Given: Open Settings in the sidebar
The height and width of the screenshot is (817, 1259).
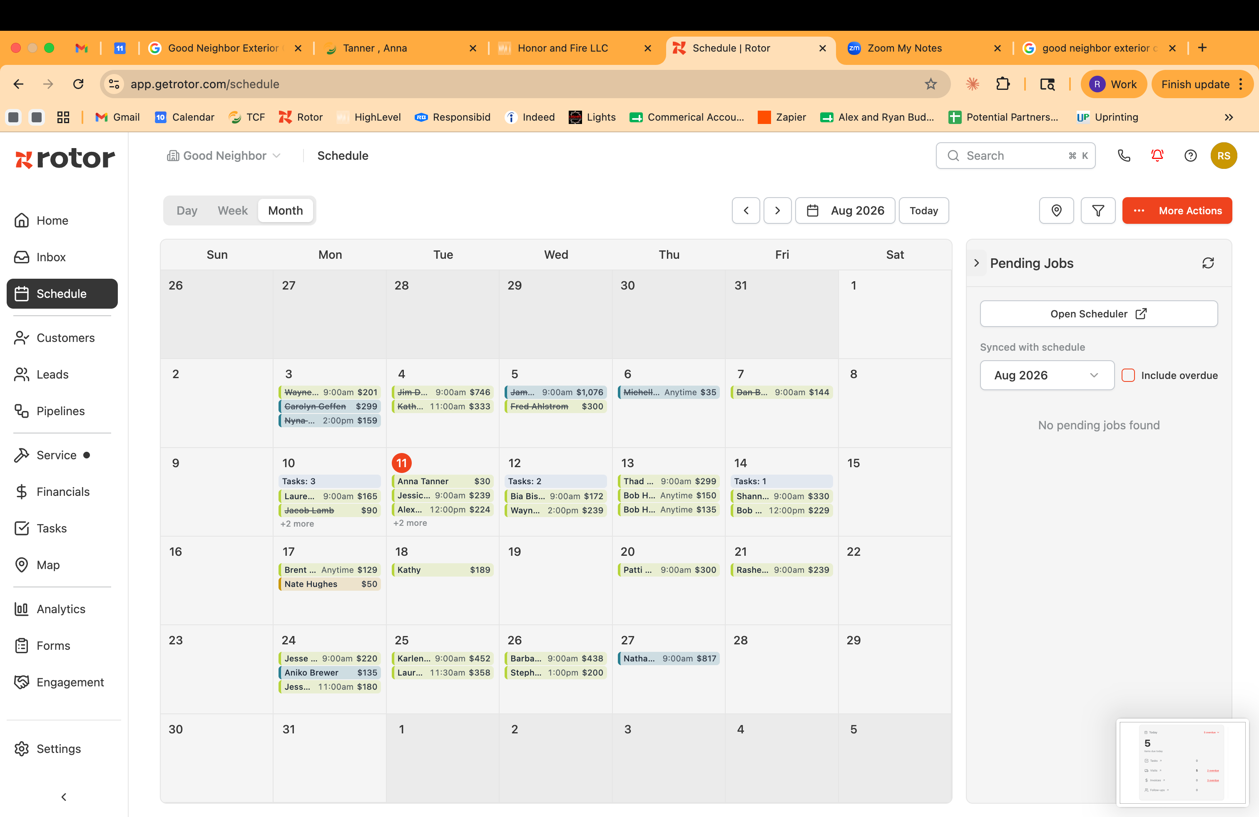Looking at the screenshot, I should coord(62,748).
